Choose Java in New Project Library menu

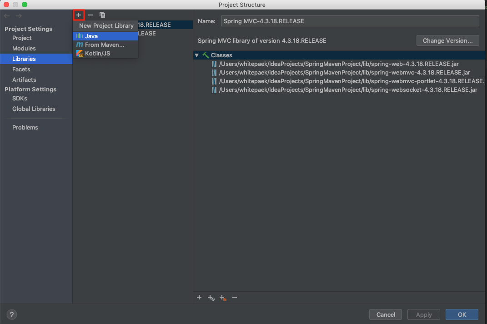(x=105, y=36)
